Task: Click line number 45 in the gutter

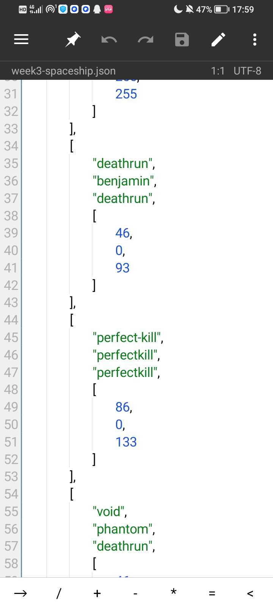Action: pos(11,337)
